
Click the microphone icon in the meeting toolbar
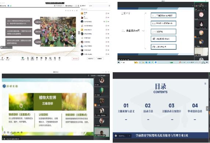click(x=2, y=58)
